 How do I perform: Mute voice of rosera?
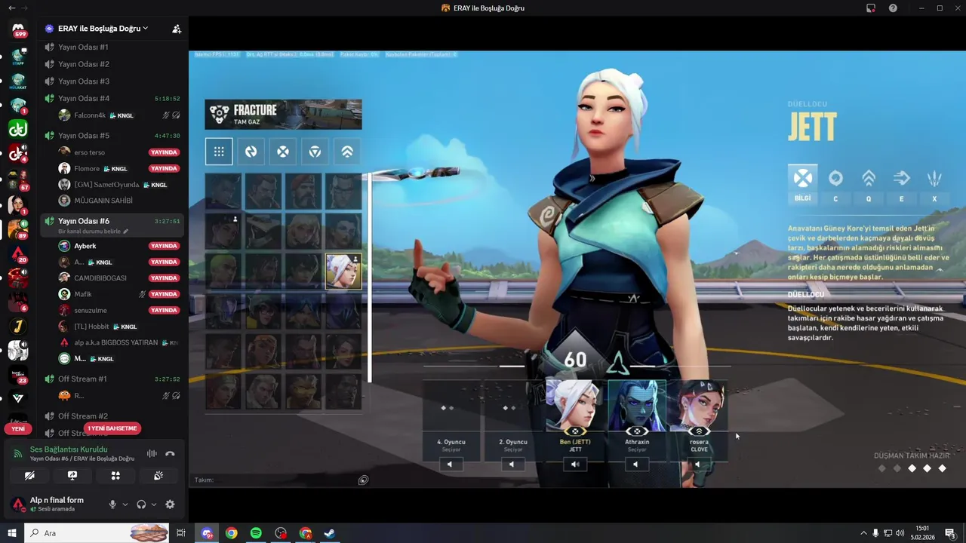(698, 465)
